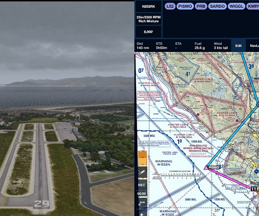Click the HUNTER LOW A & HIGH MOA label
Viewport: 259px width, 216px height.
pos(202,80)
